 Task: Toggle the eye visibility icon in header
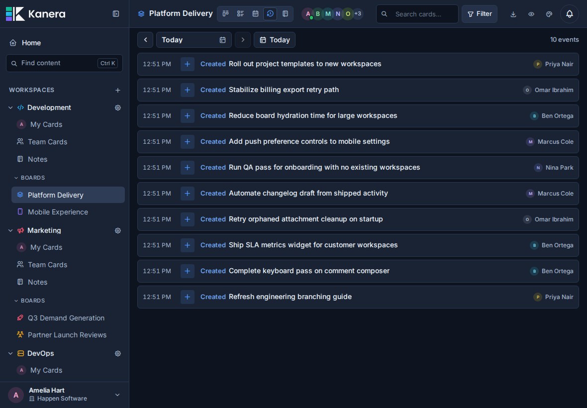pyautogui.click(x=531, y=14)
